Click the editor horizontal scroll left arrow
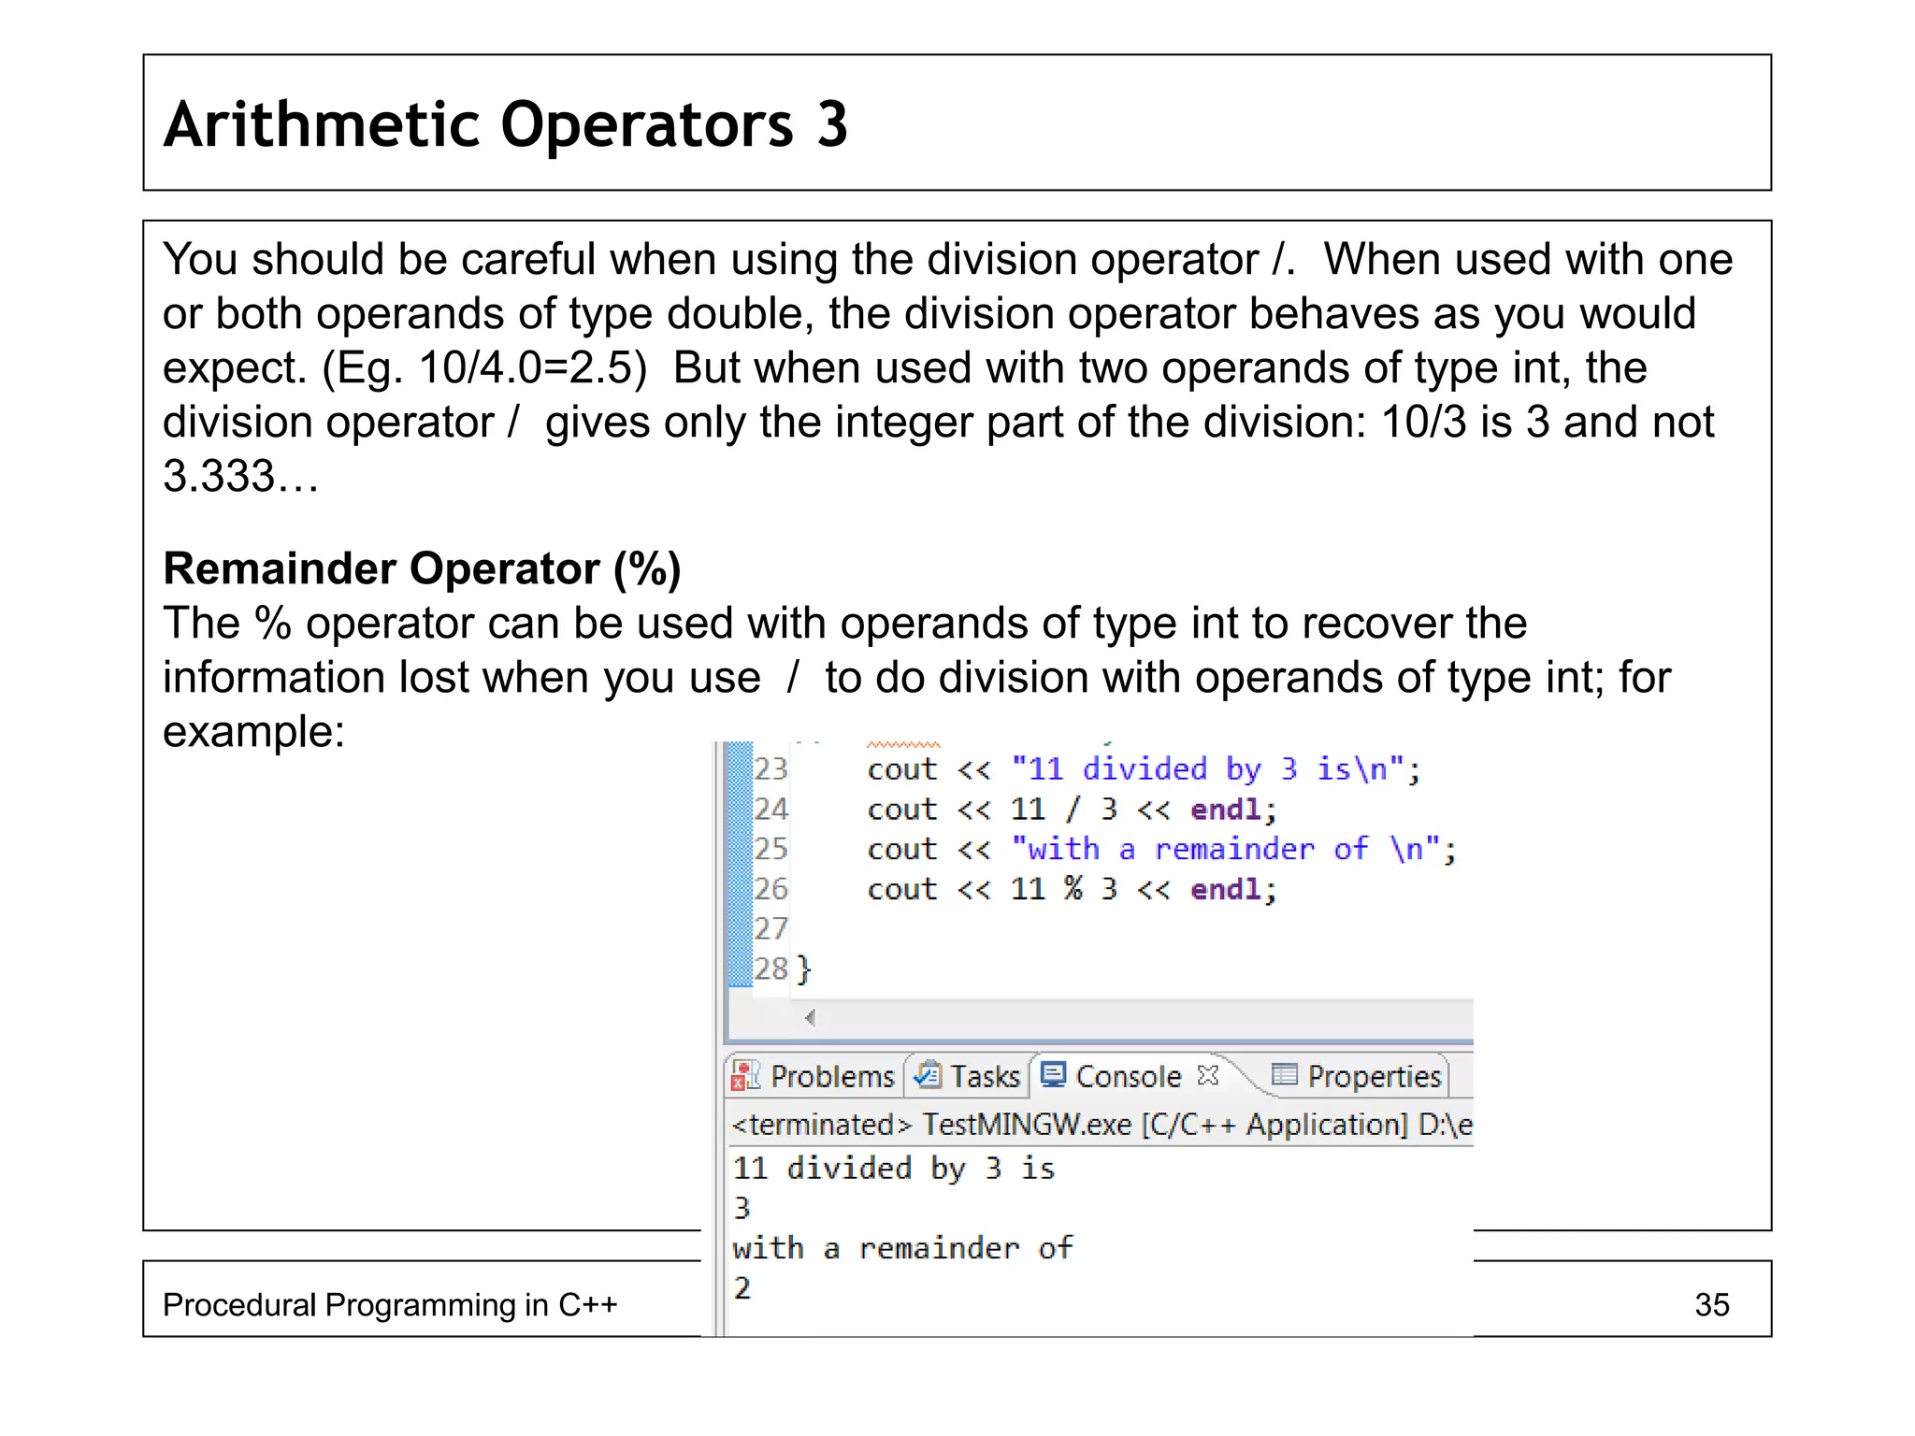This screenshot has width=1915, height=1436. click(x=811, y=1018)
